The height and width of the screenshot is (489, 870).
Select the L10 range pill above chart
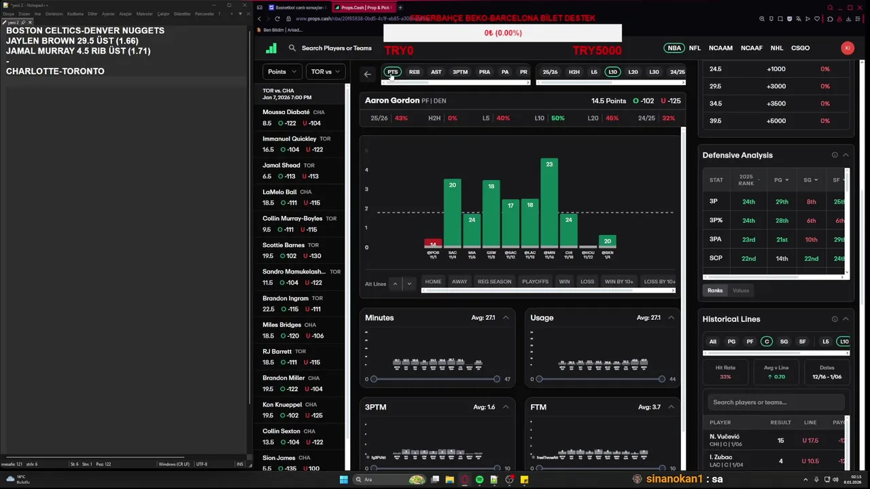(612, 72)
